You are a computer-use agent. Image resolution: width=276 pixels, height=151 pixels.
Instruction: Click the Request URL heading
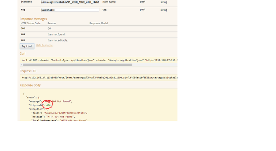click(x=28, y=71)
